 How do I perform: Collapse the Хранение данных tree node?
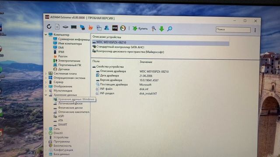click(x=46, y=95)
